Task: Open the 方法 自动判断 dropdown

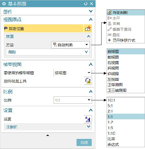Action: (70, 45)
